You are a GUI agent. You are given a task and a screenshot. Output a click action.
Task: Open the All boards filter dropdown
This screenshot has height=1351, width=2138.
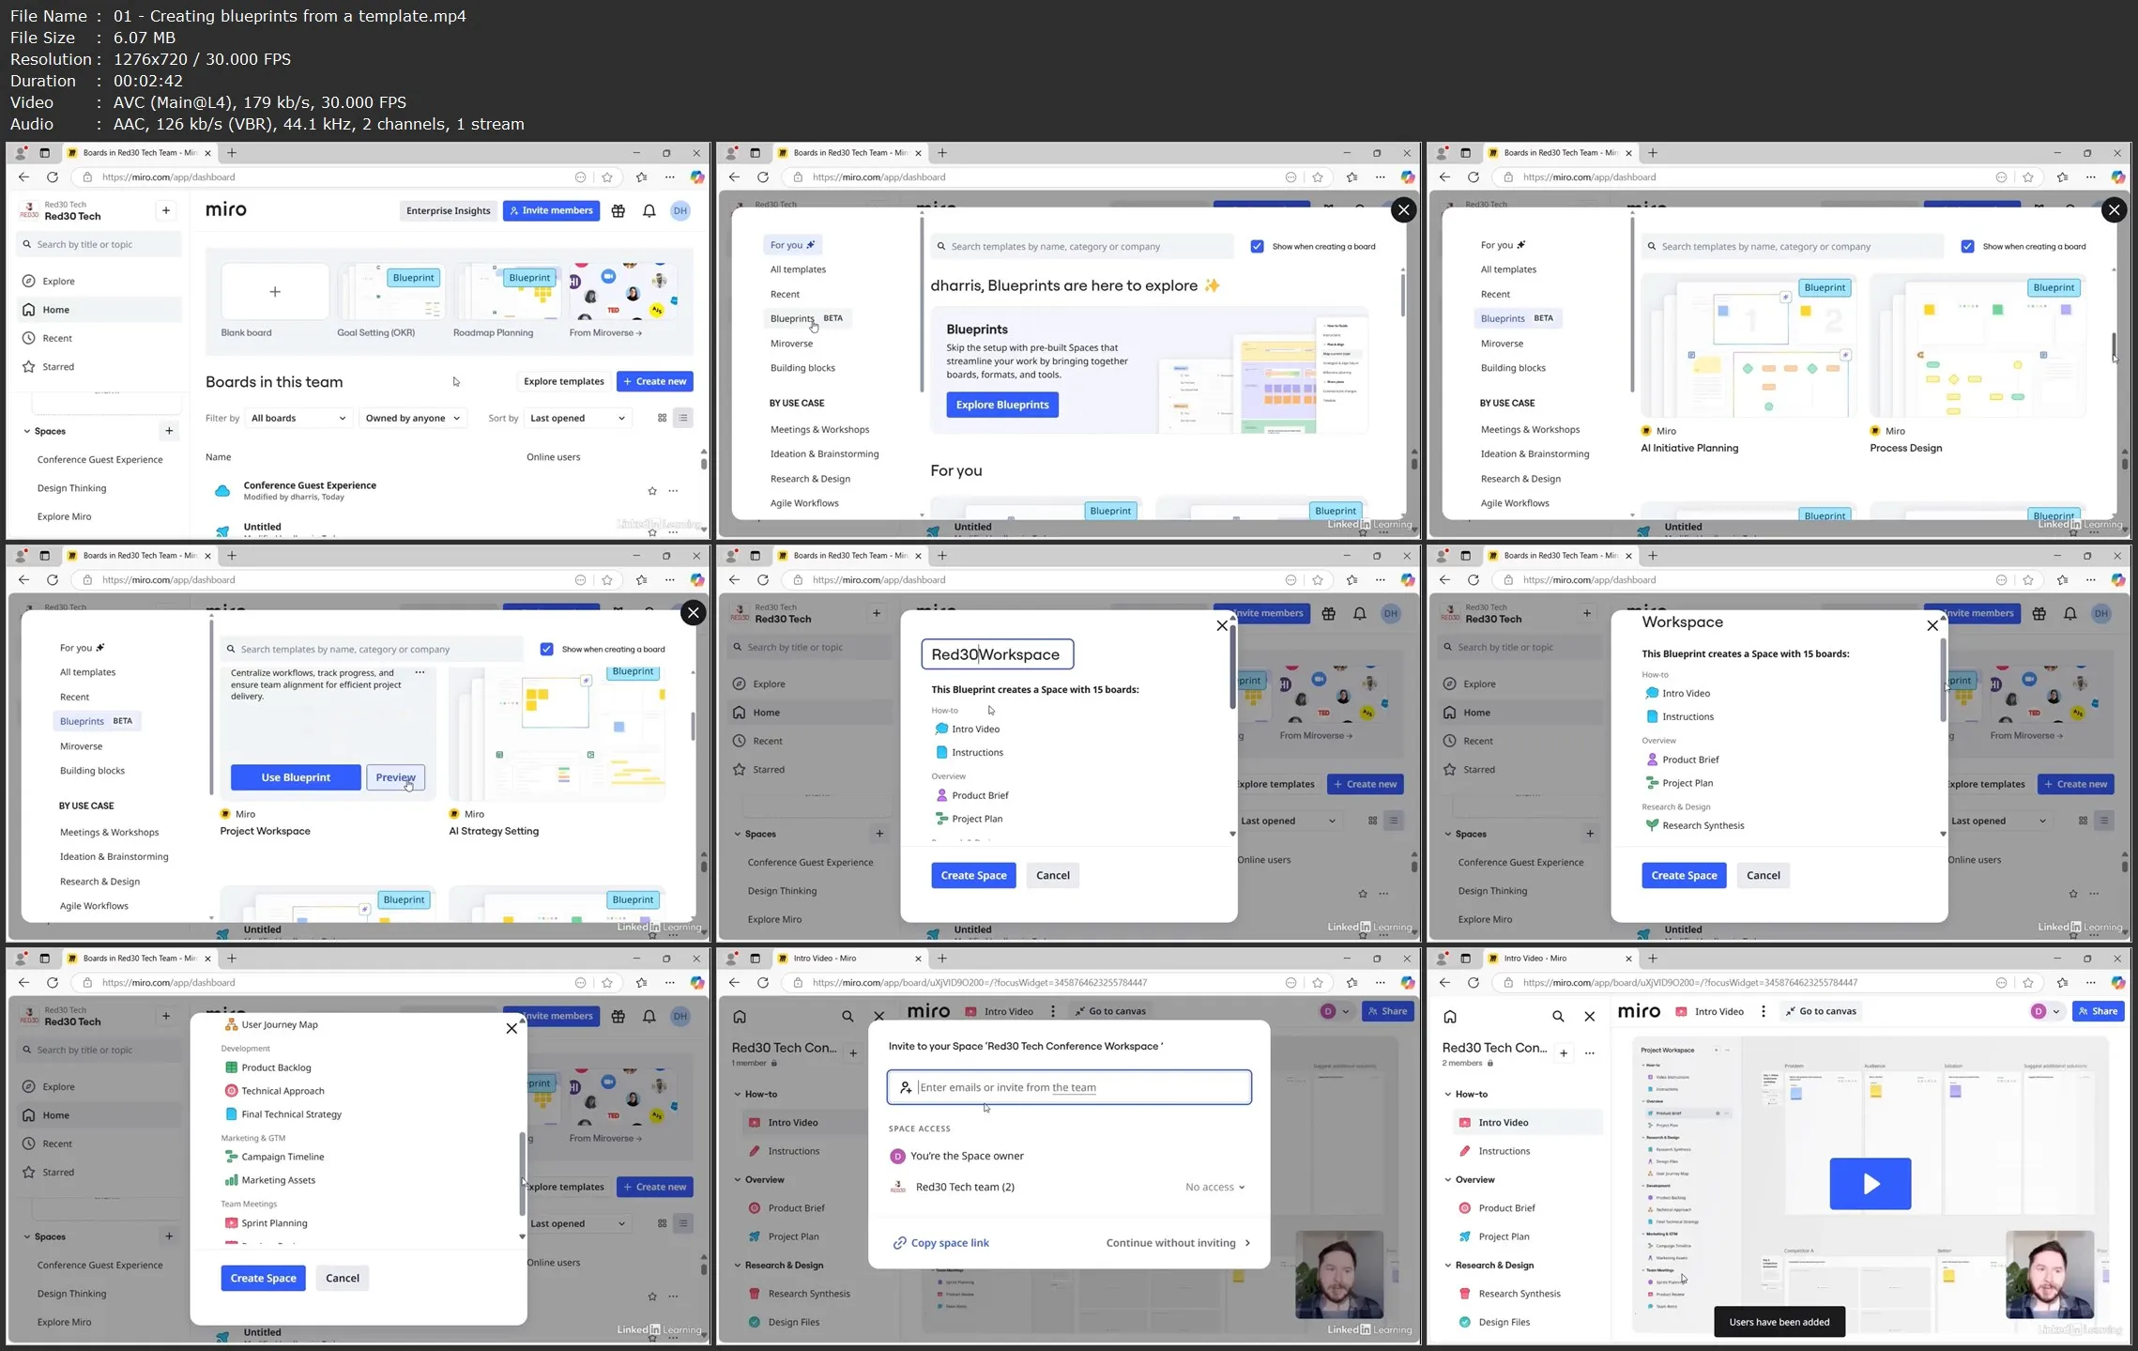298,419
